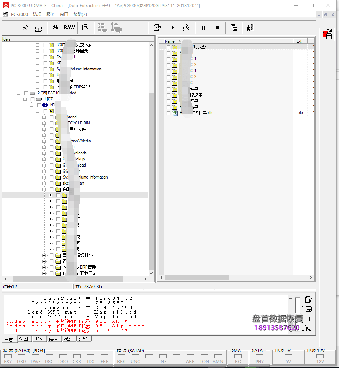Screen dimensions: 339x368
Task: Click the 2 [05] FAT16 partition drive icon
Action: [33, 93]
